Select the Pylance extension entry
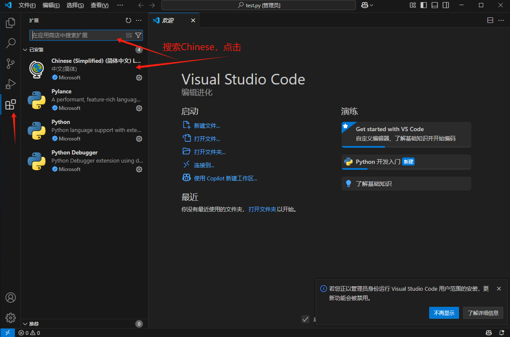The width and height of the screenshot is (510, 337). [85, 100]
